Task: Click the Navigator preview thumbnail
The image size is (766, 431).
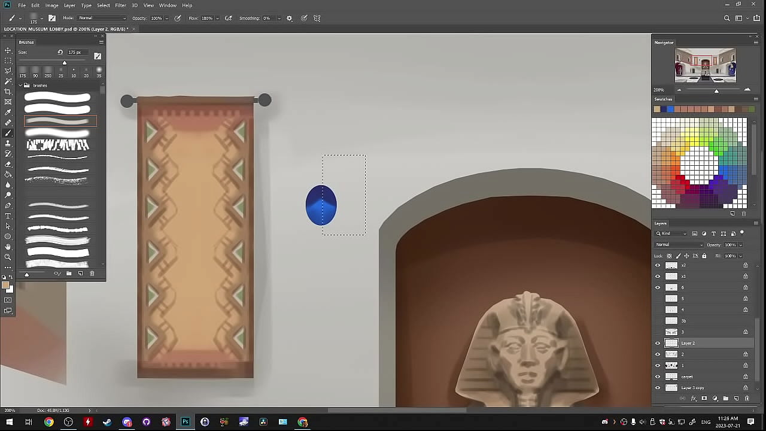Action: coord(706,65)
